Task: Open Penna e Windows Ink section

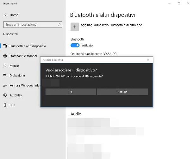Action: tap(24, 85)
